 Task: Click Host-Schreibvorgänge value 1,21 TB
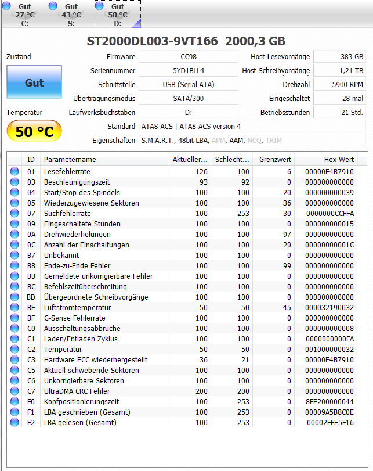[x=340, y=71]
